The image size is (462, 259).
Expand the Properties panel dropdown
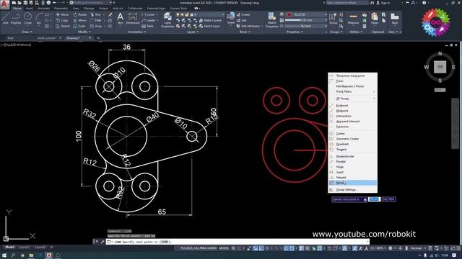pos(295,32)
